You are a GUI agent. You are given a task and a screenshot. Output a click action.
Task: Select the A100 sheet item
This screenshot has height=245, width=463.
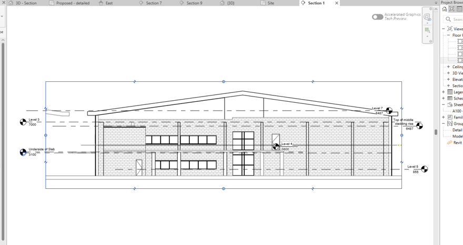[457, 111]
